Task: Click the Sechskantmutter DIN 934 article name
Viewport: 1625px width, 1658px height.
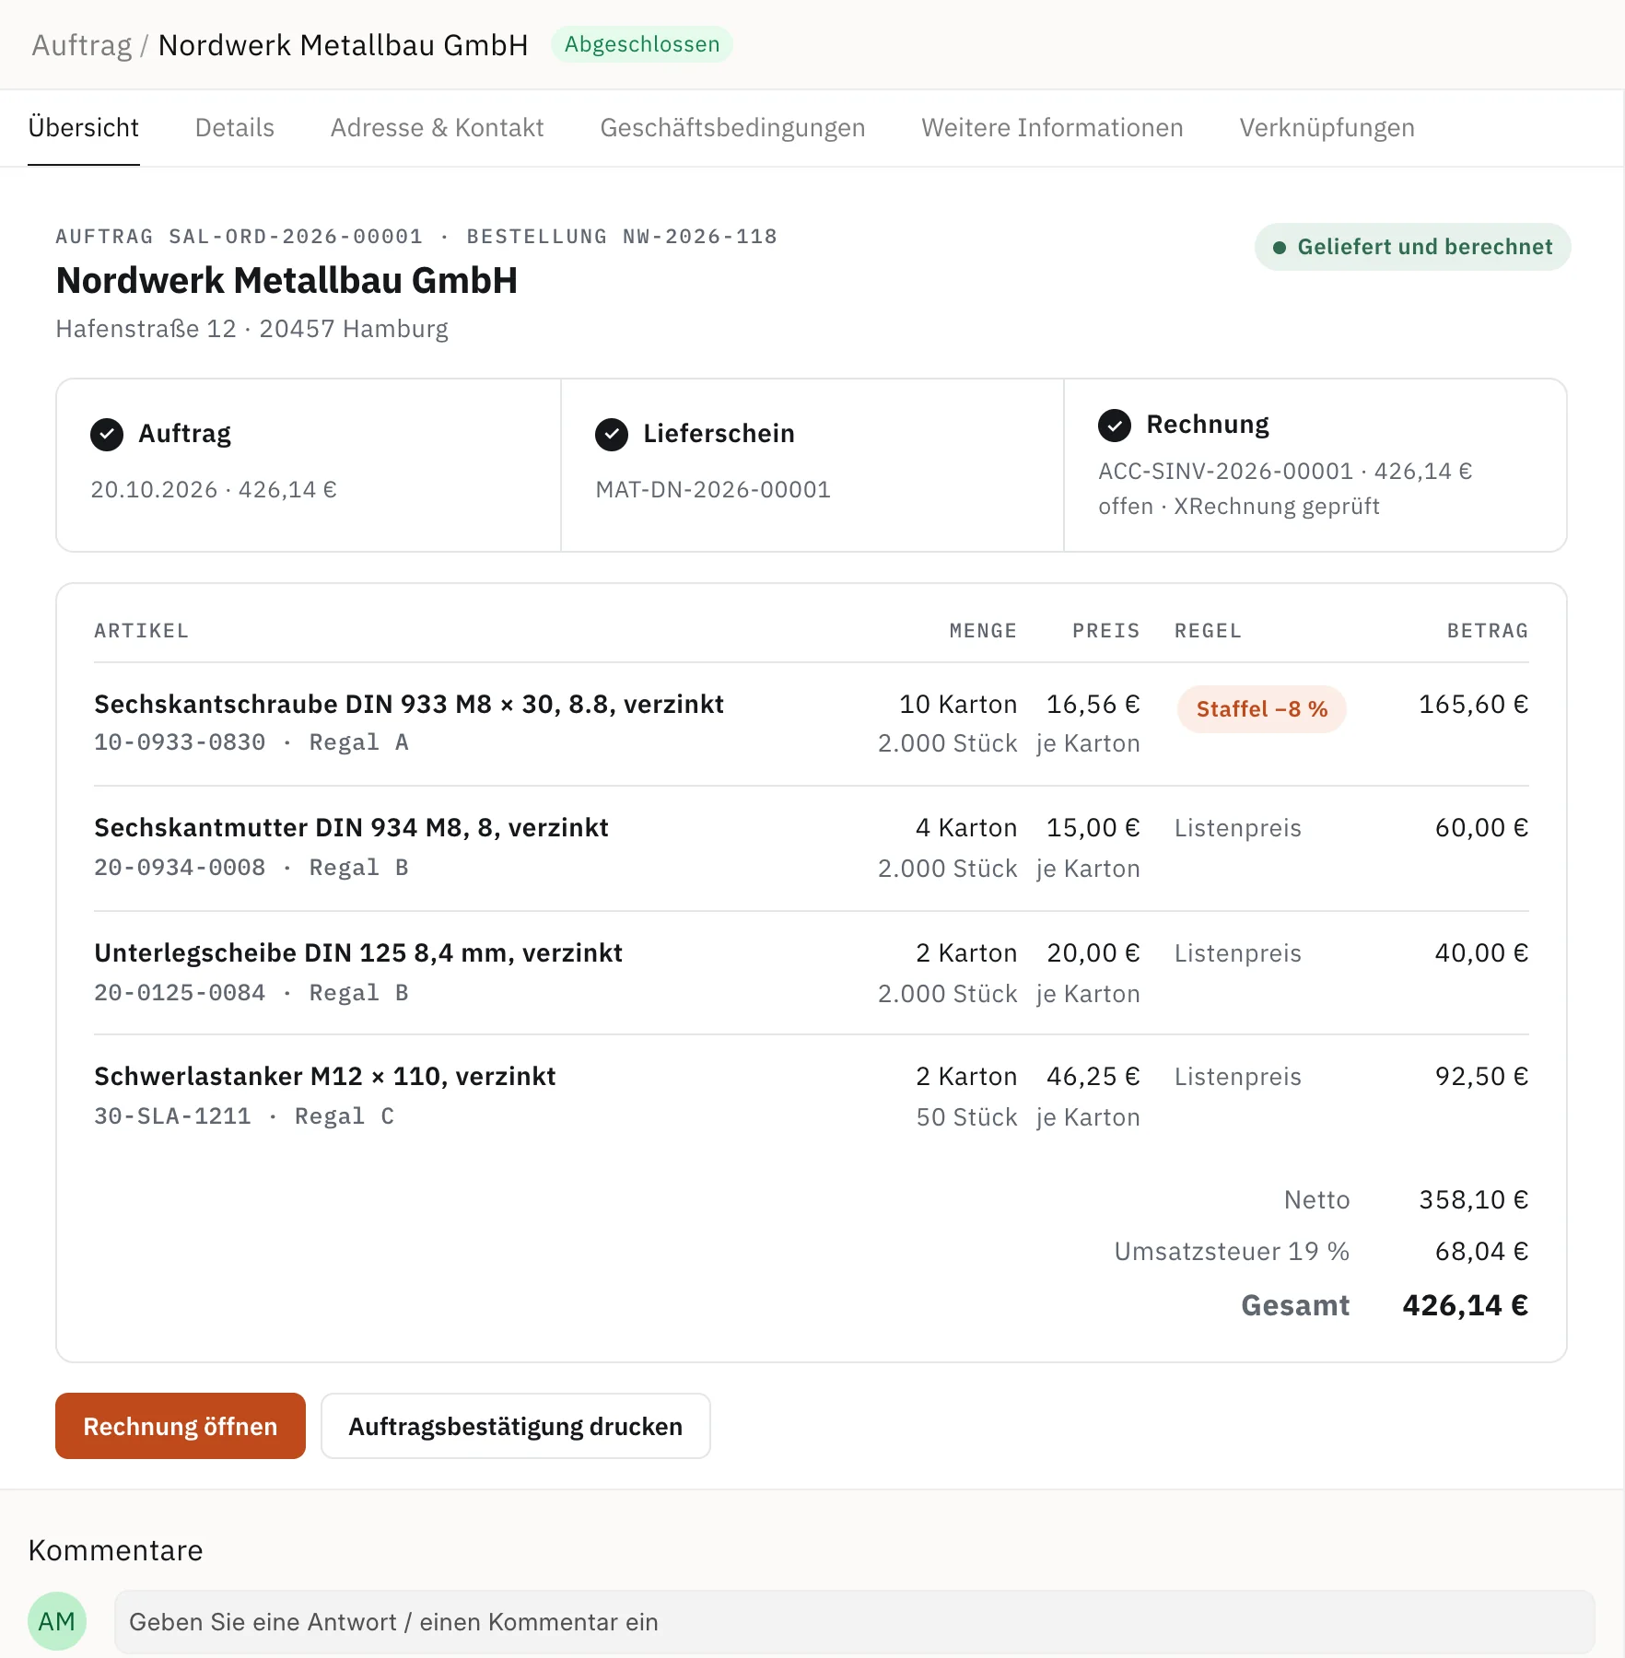Action: 351,827
